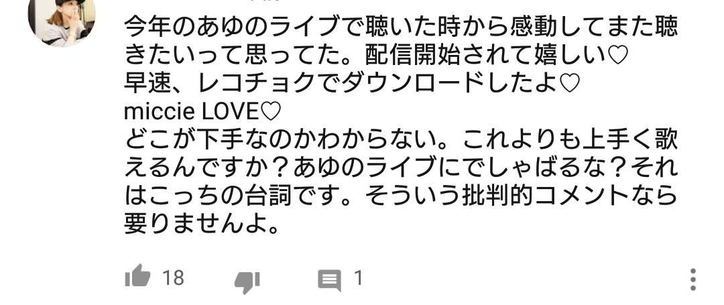The height and width of the screenshot is (305, 724).
Task: Click the line starting どこが下手なのか
Action: tap(402, 140)
